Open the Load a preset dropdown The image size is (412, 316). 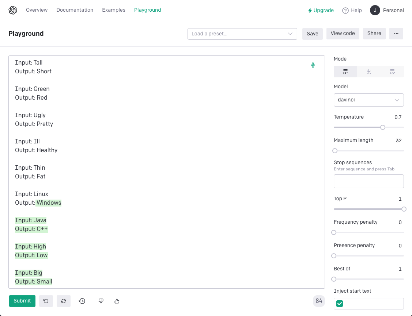[242, 34]
